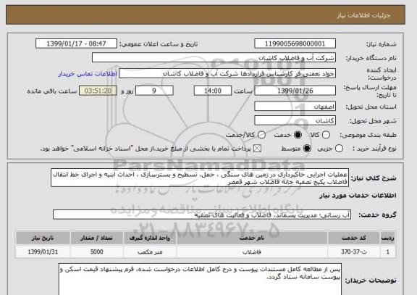Click buyer organization name field

[214, 57]
